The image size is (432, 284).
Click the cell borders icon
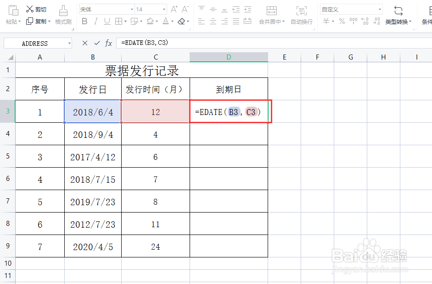(x=118, y=21)
